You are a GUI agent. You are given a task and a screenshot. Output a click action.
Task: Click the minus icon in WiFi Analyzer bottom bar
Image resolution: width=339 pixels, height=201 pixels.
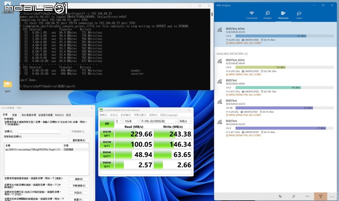pyautogui.click(x=307, y=196)
